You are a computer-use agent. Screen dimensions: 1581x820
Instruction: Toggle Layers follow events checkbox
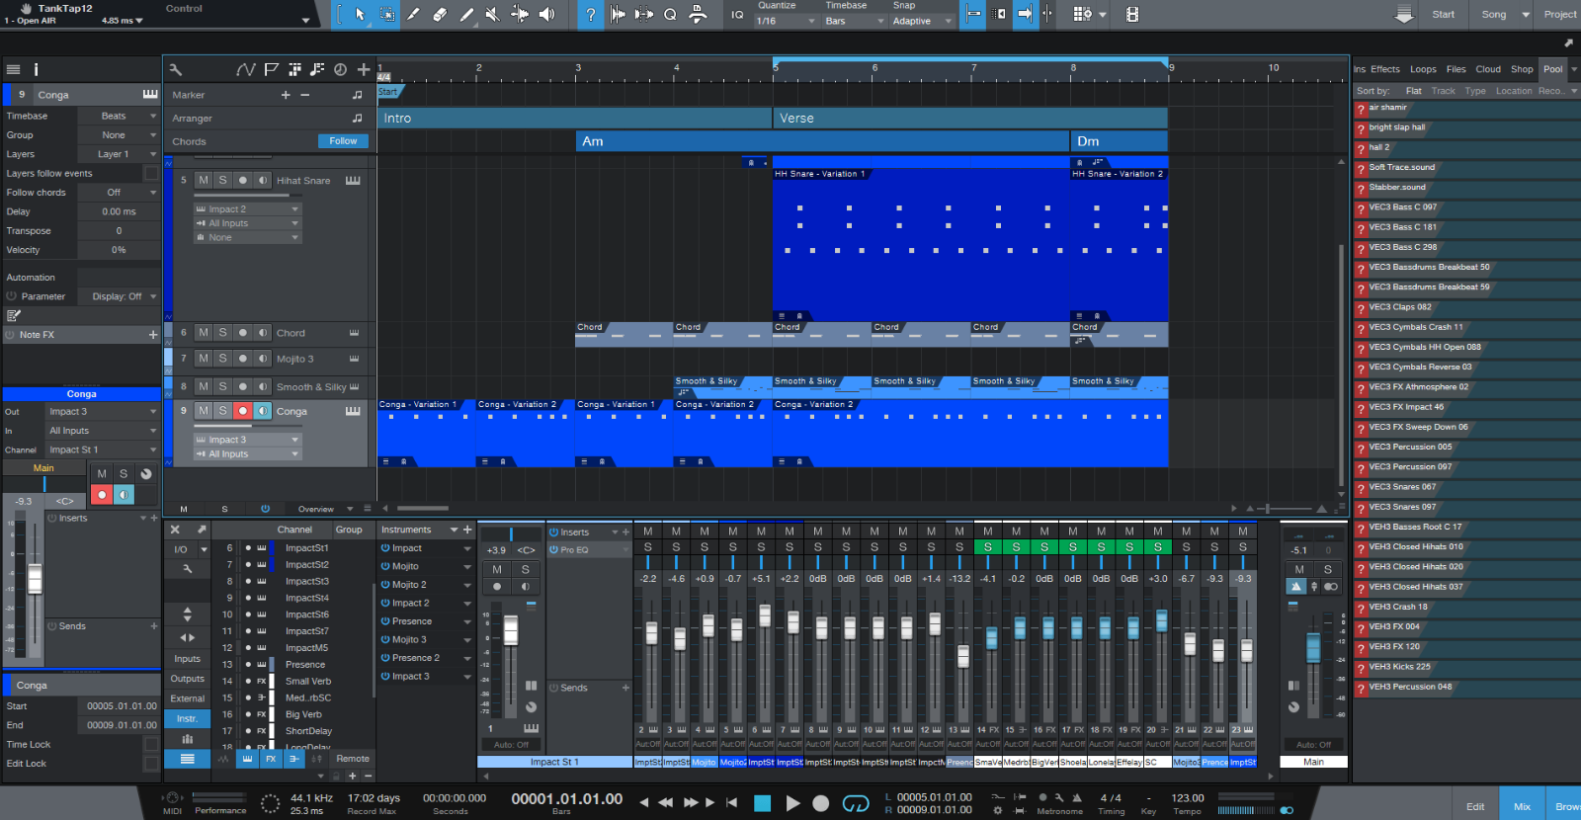[151, 173]
